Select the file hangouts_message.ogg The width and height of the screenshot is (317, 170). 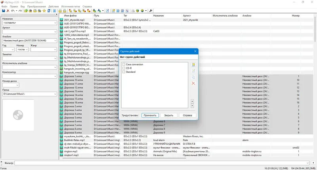pos(76,73)
